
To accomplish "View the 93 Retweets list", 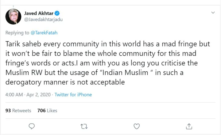I will (x=18, y=110).
